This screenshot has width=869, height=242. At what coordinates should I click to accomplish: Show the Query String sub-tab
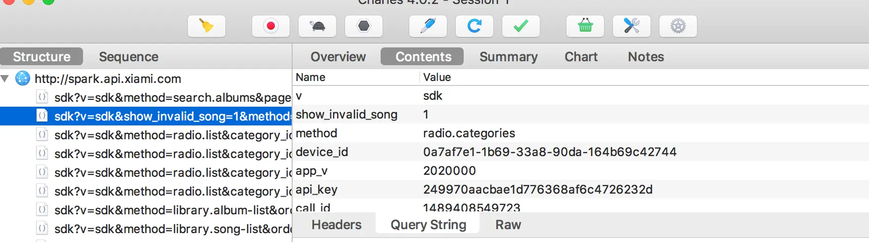(428, 225)
